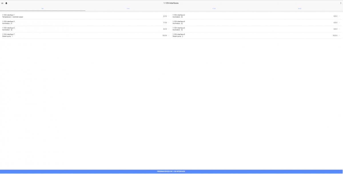Screen dimensions: 343x174
Task: Select the '1-10V-interface 8' row title
Action: coord(179,34)
